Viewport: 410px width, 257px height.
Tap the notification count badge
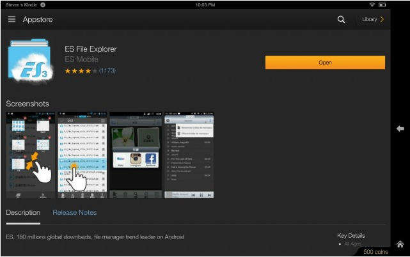pyautogui.click(x=43, y=4)
